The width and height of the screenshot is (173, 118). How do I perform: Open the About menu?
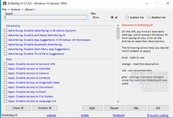[30, 10]
